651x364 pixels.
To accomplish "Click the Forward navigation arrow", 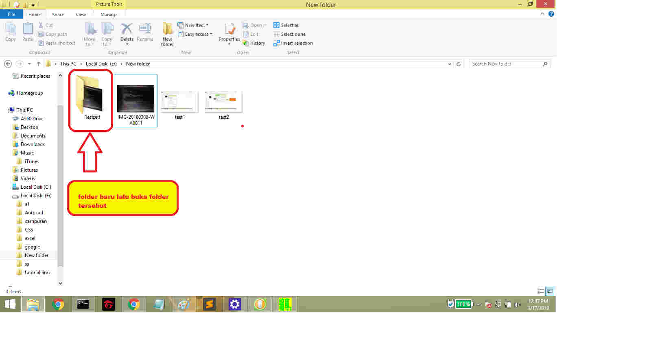I will (x=19, y=64).
